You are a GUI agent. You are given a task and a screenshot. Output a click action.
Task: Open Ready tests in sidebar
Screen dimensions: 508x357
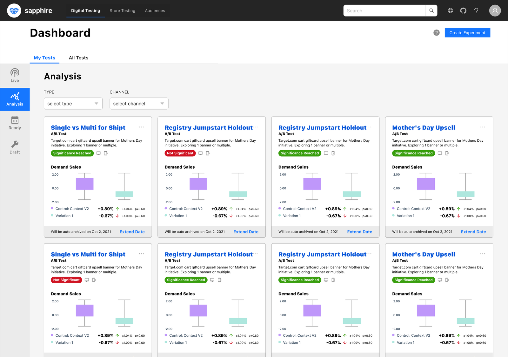15,123
